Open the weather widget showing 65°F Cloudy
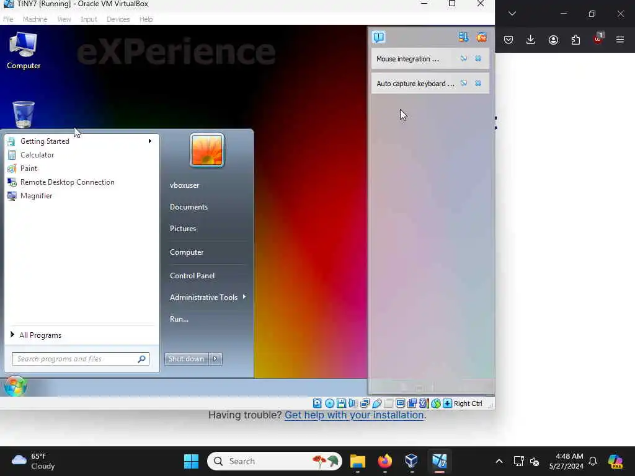 33,461
